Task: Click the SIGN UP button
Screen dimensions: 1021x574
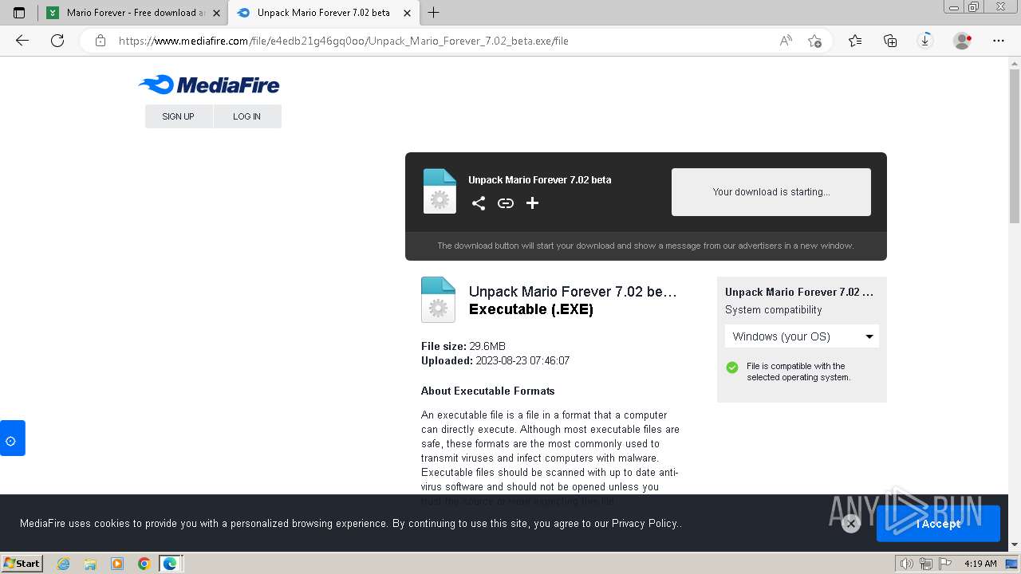Action: (x=178, y=116)
